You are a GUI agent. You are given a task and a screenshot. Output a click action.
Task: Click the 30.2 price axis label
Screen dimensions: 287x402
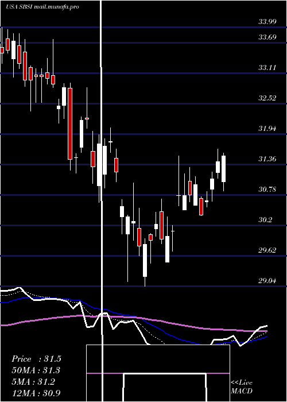click(x=265, y=220)
